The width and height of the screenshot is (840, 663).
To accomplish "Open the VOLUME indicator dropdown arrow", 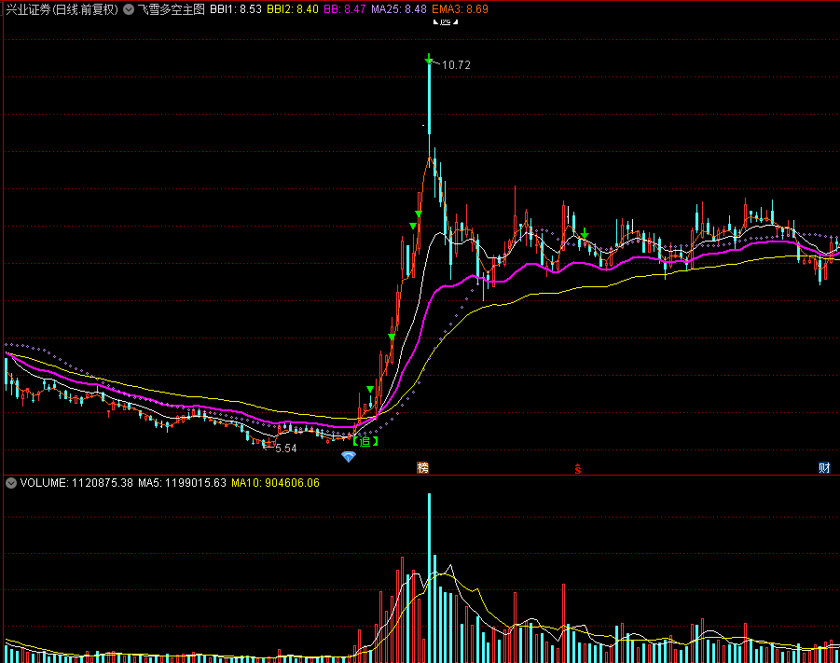I will 10,483.
